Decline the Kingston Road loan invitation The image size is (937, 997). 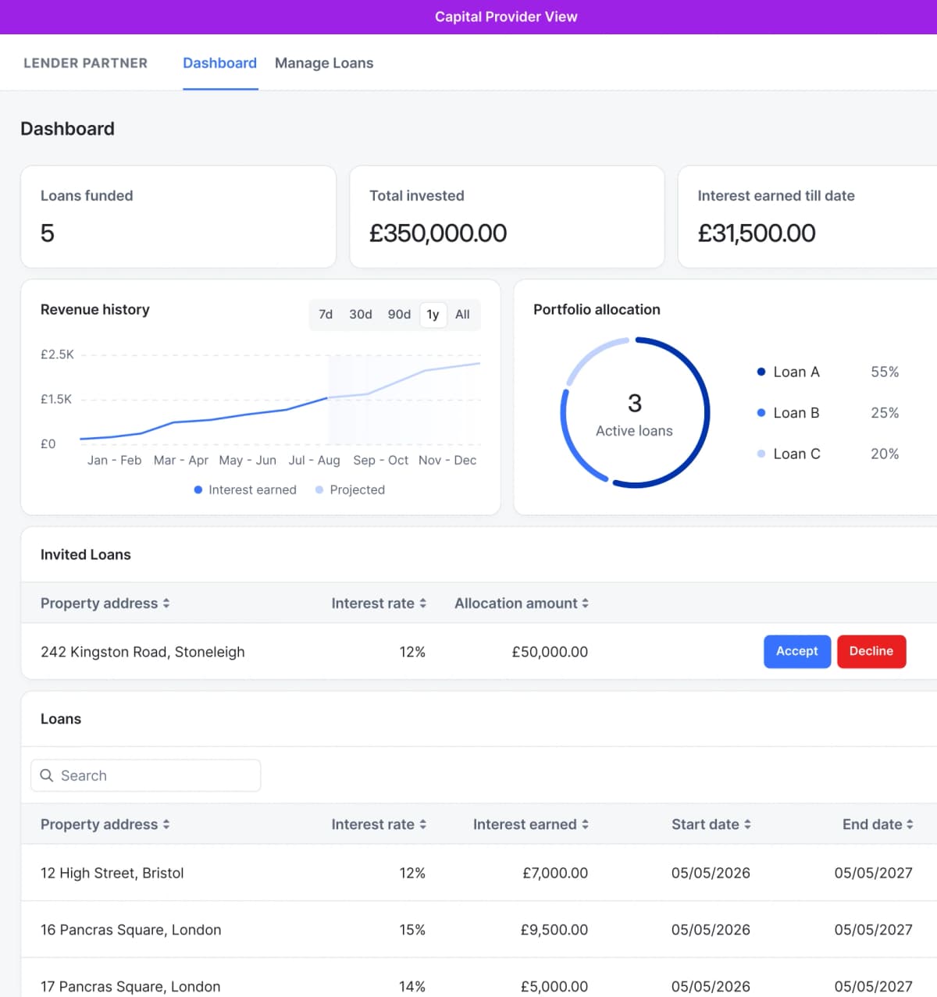871,651
